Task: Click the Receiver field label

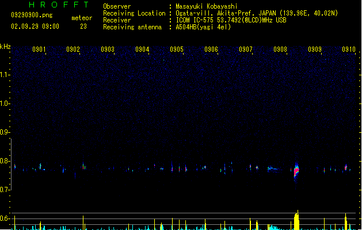Action: click(x=117, y=20)
